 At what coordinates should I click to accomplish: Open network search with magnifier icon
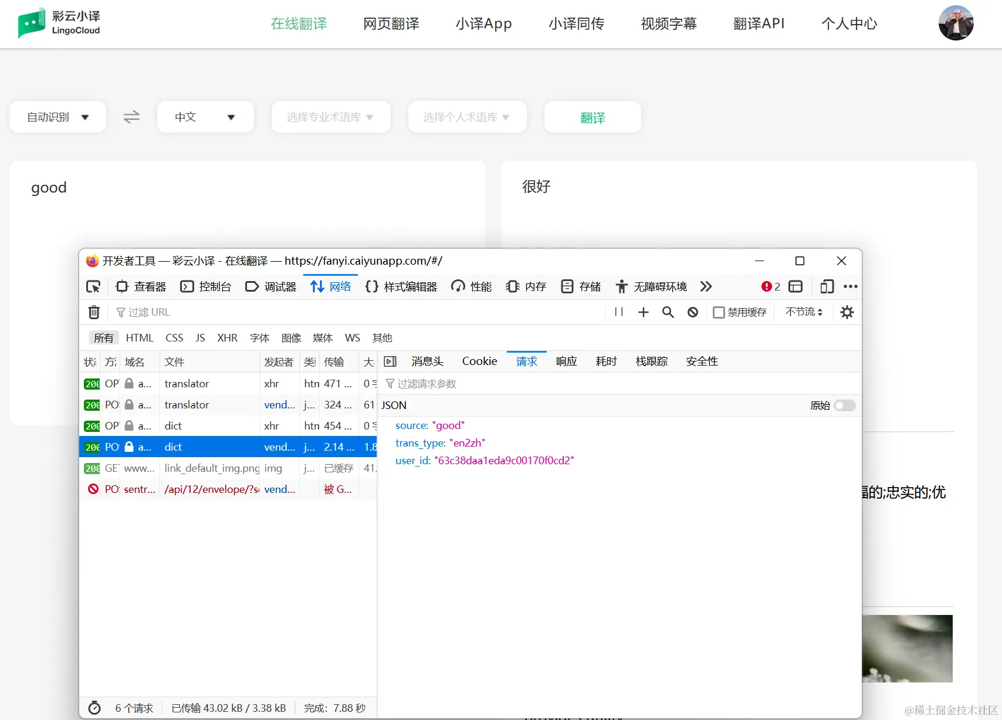click(668, 312)
